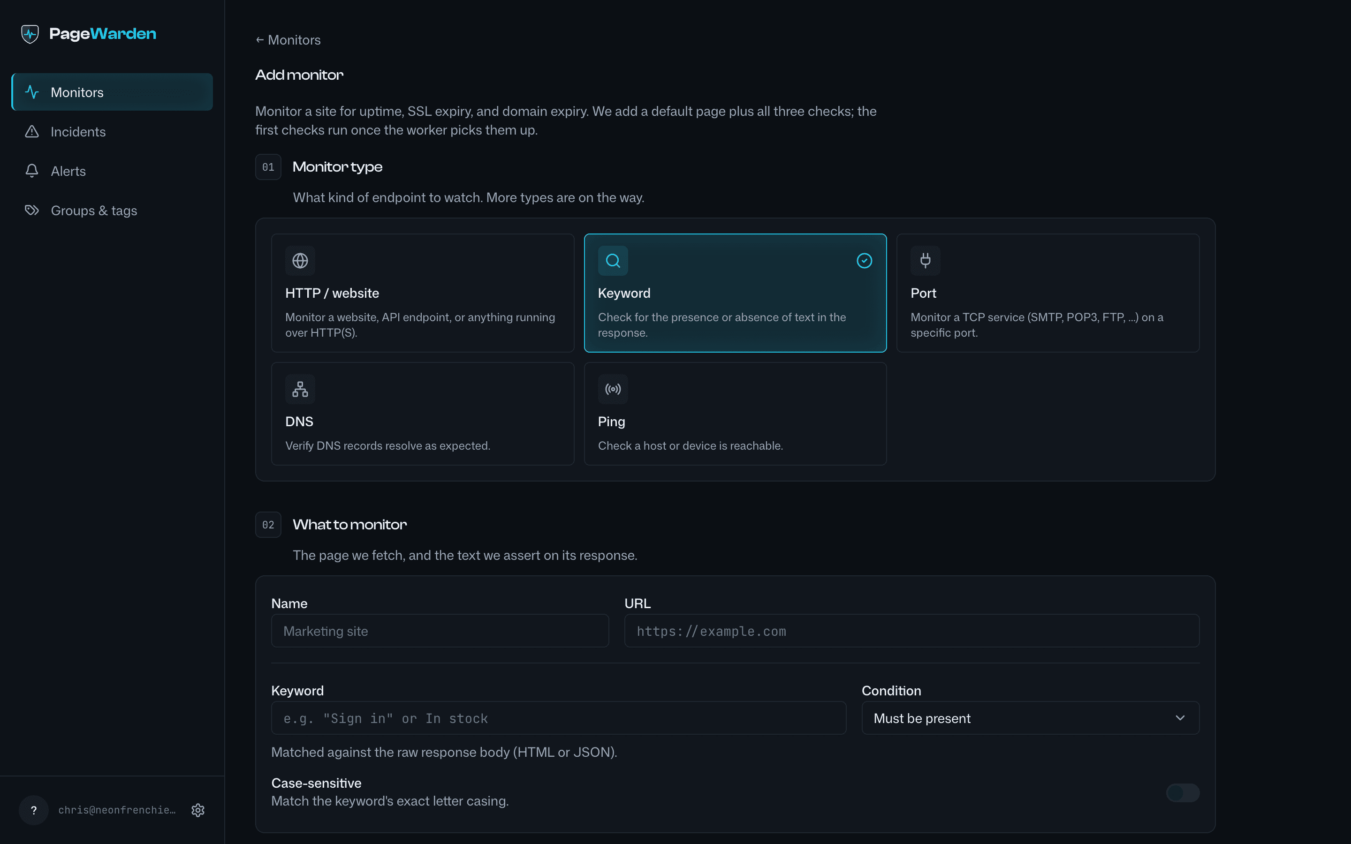Go back via the ← Monitors link
This screenshot has height=844, width=1351.
pos(288,40)
